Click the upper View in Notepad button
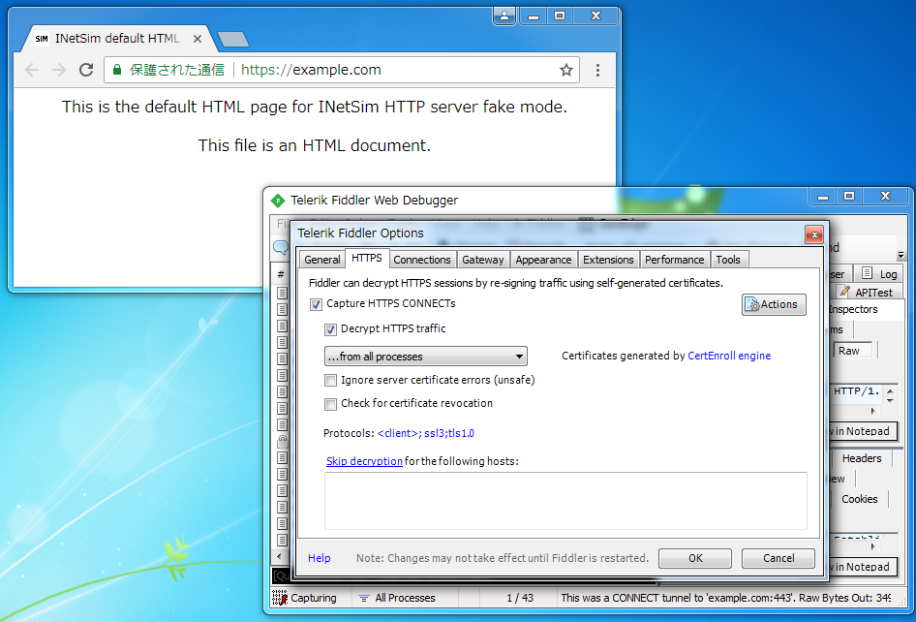Screen dimensions: 916x622 862,431
